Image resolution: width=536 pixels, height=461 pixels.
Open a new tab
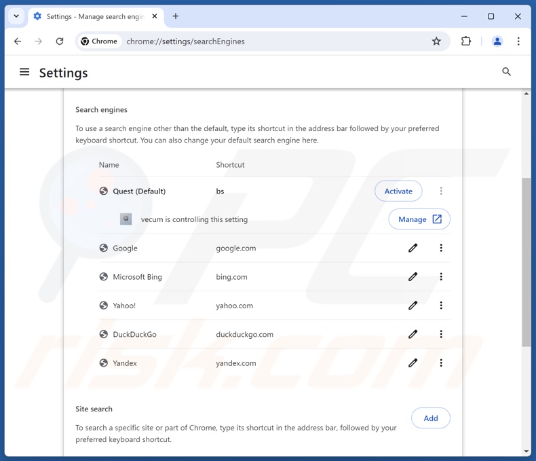pos(175,16)
